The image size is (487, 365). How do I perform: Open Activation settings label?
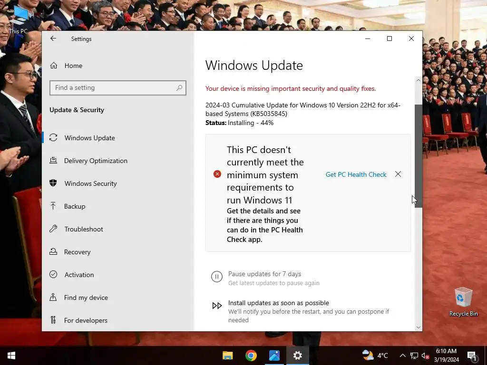[x=79, y=275]
